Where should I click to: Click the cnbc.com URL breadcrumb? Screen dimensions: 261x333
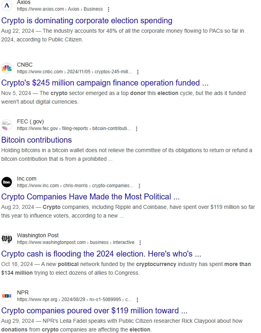point(75,72)
